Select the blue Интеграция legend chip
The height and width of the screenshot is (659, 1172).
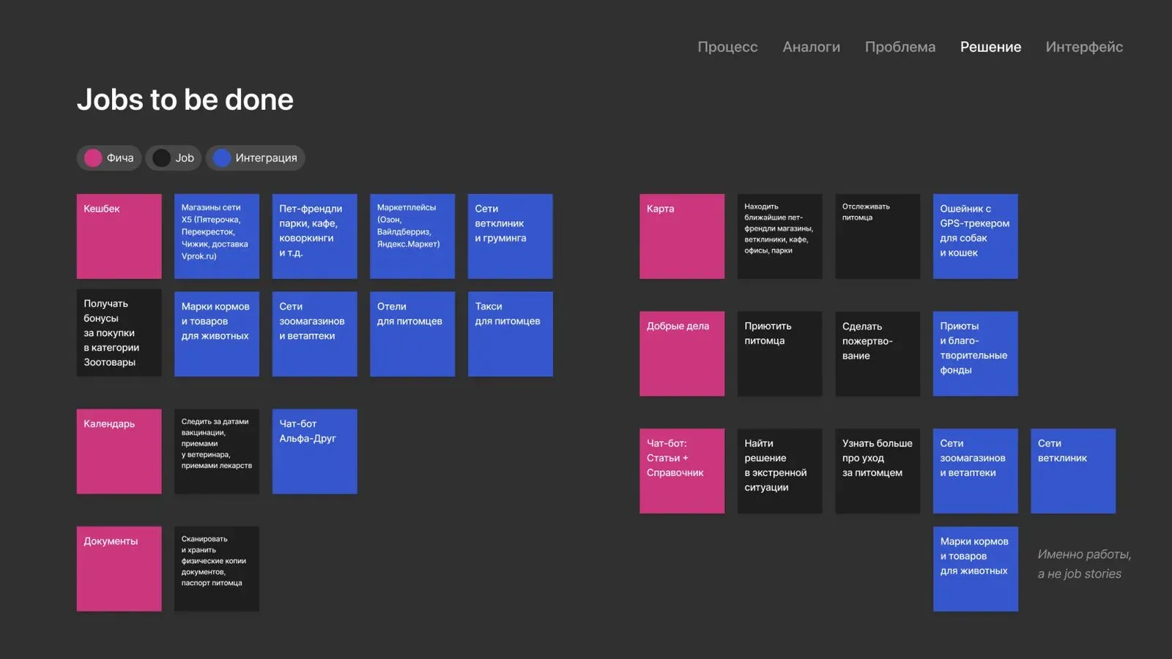click(256, 158)
